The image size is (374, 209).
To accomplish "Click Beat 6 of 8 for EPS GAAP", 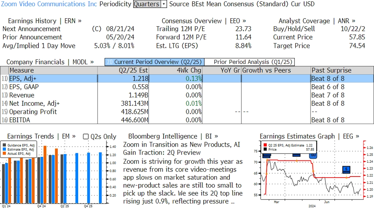I will (x=328, y=87).
